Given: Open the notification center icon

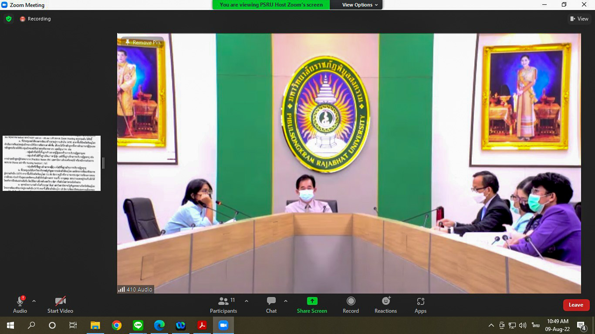Looking at the screenshot, I should pyautogui.click(x=581, y=325).
